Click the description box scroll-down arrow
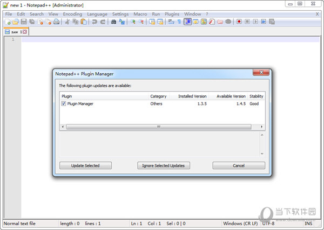This screenshot has width=324, height=230. coord(262,154)
